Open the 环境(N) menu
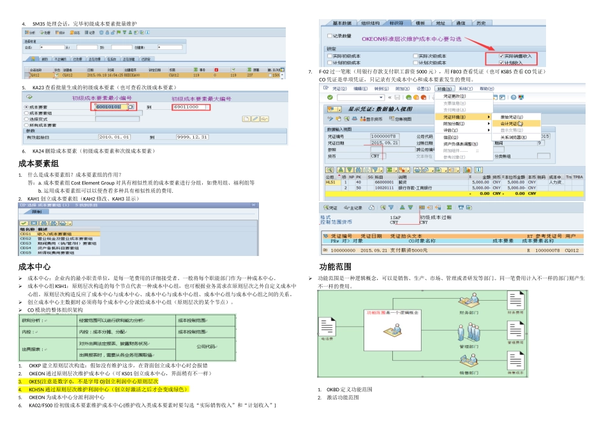Image resolution: width=606 pixels, height=429 pixels. 444,89
